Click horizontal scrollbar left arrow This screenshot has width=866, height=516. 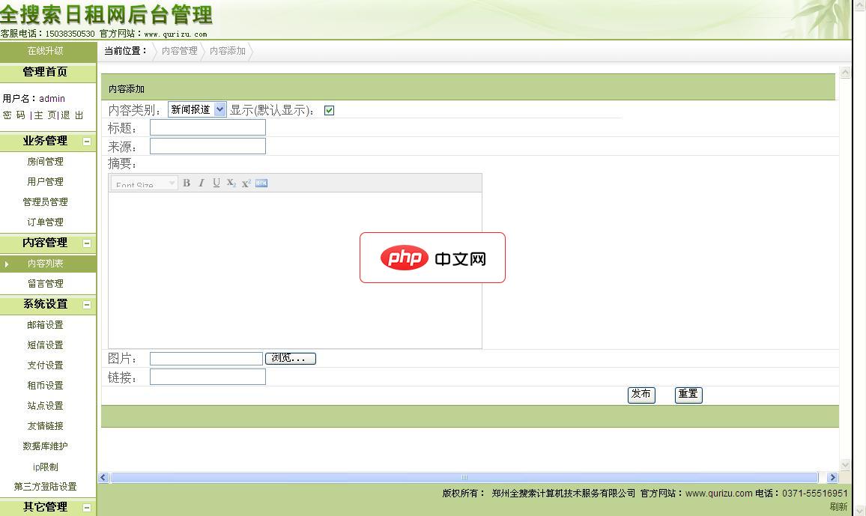(103, 477)
